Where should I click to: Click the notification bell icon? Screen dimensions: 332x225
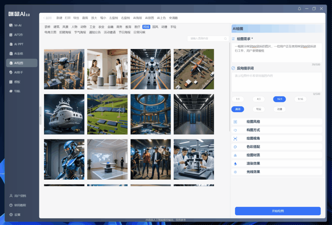pos(299,8)
